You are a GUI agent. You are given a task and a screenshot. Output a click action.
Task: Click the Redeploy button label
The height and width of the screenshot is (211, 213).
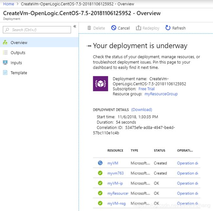(x=151, y=28)
